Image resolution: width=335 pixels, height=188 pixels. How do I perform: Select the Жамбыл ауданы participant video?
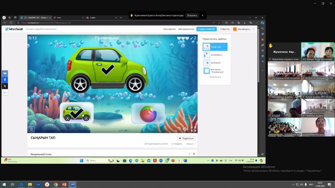318,108
